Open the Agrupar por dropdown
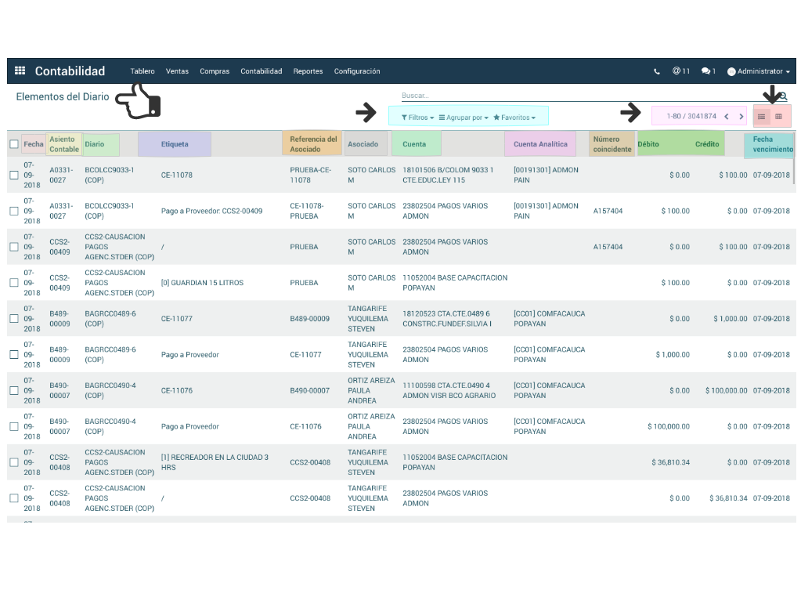This screenshot has width=801, height=601. [x=464, y=118]
